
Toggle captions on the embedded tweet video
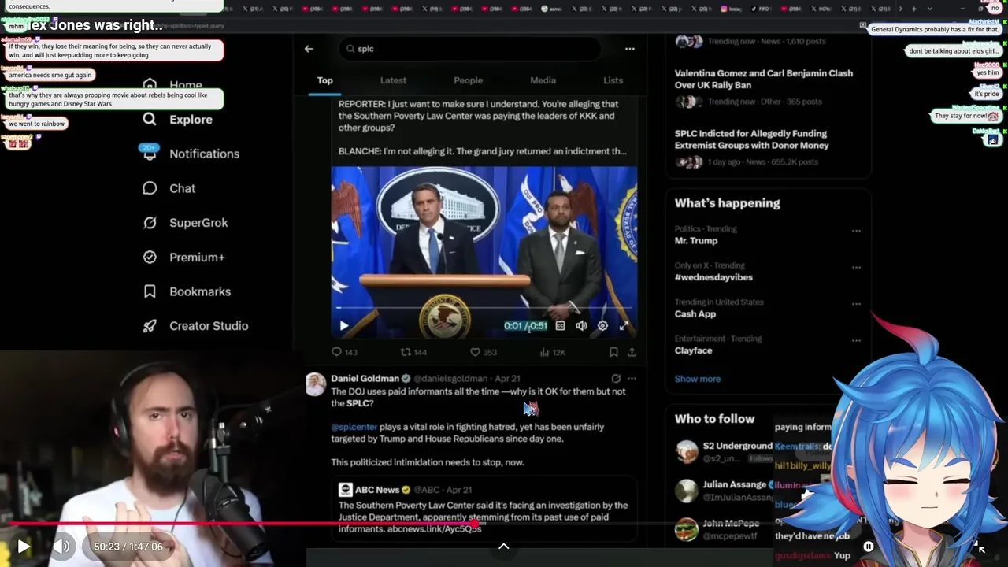[x=560, y=325]
